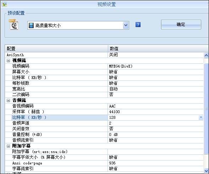Collapse the 附加字幕 section
The width and height of the screenshot is (209, 174).
click(8, 146)
